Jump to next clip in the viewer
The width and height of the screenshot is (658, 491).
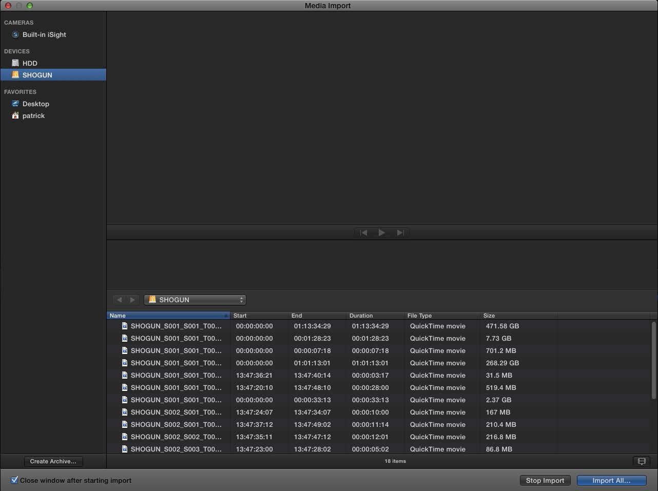point(400,232)
